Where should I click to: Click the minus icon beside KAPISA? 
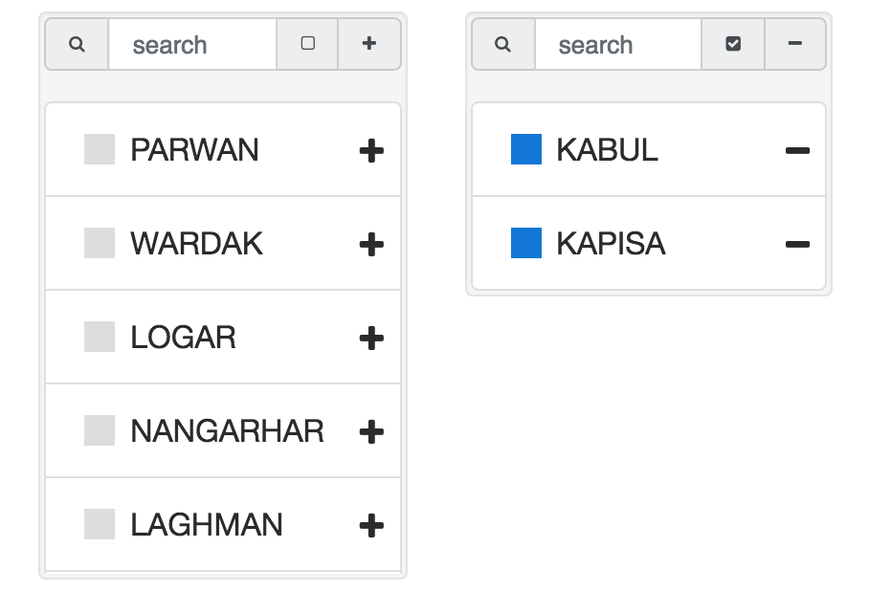pyautogui.click(x=797, y=245)
